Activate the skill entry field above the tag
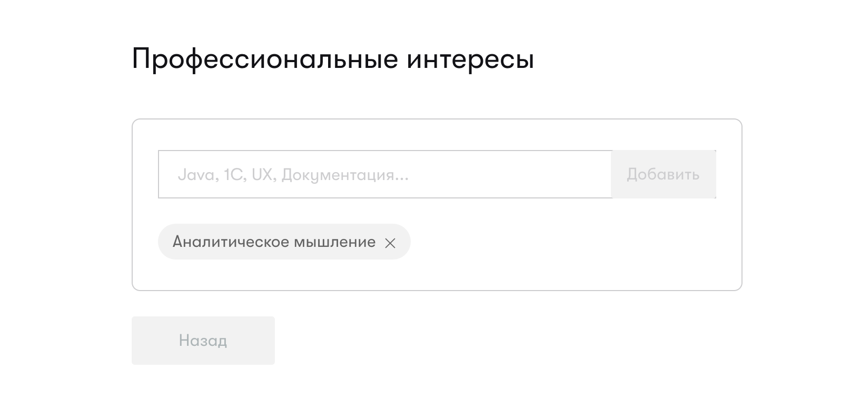 (384, 174)
